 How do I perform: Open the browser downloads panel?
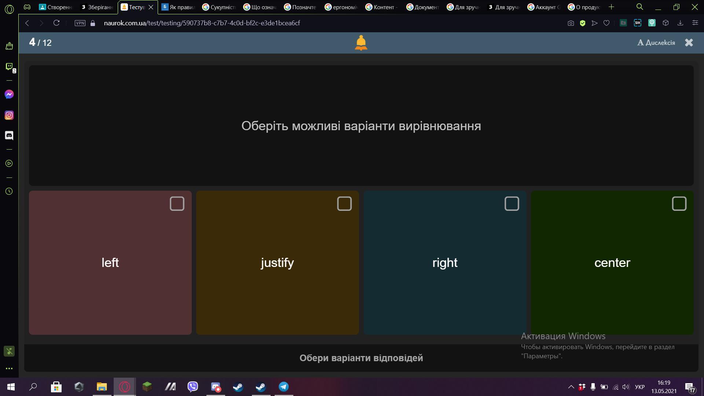pos(680,23)
